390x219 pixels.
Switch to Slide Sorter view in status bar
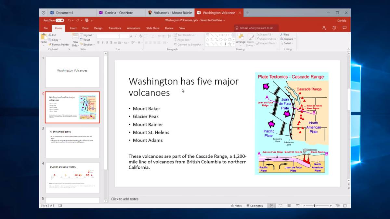coord(280,206)
